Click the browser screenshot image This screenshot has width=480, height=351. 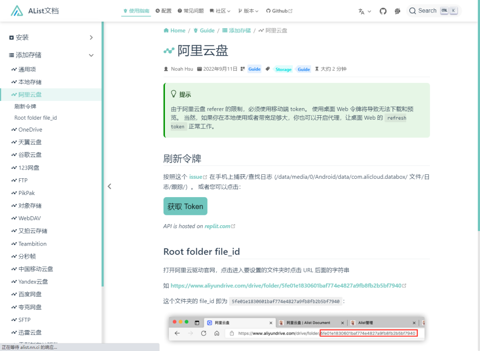point(296,329)
